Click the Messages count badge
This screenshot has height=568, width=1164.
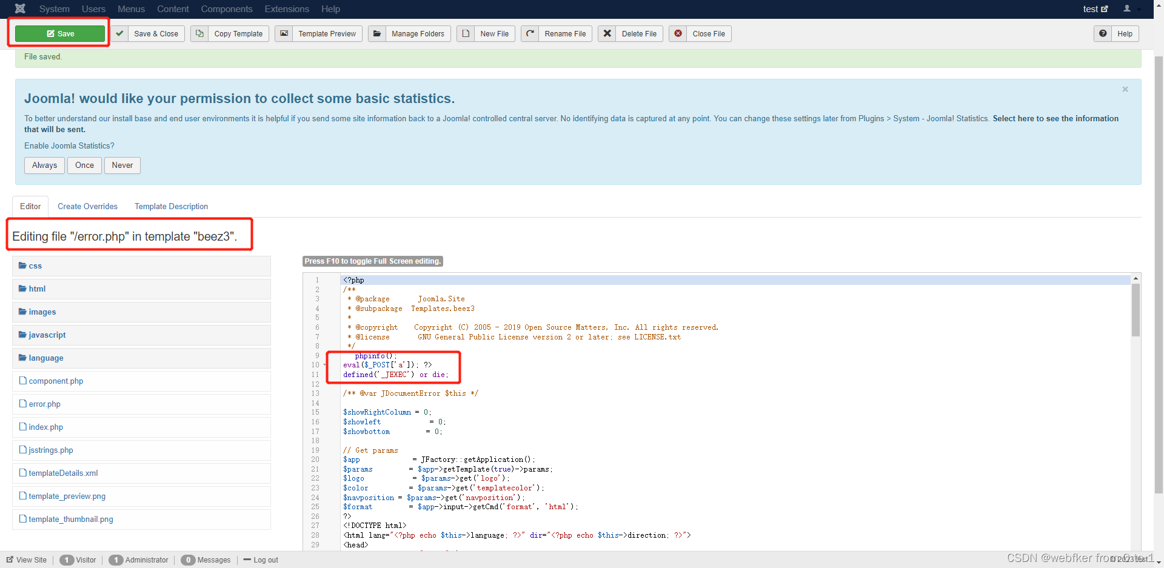[188, 560]
